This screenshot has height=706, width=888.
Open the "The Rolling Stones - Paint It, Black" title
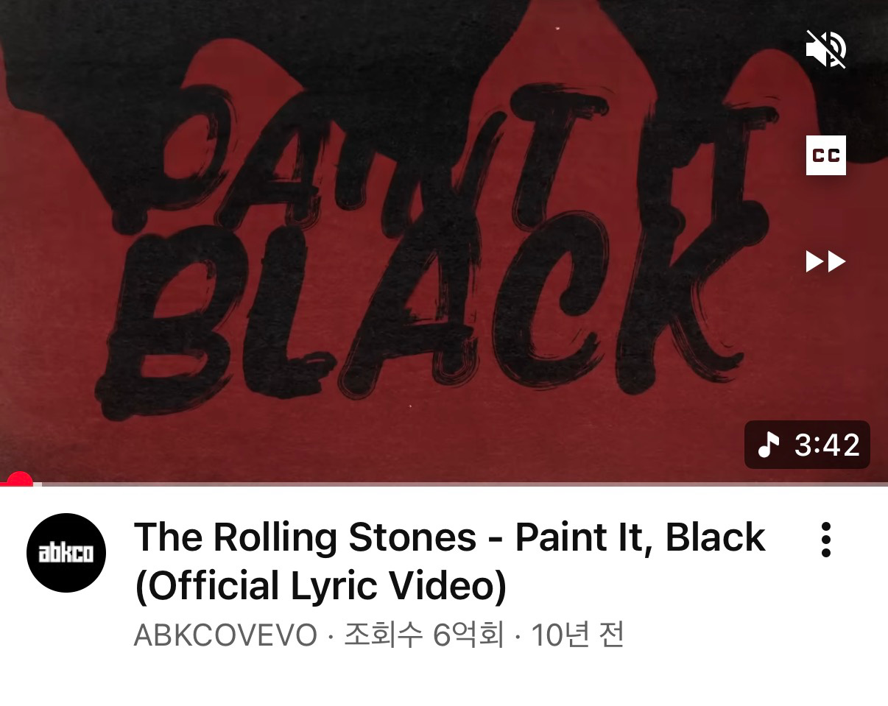(x=449, y=537)
